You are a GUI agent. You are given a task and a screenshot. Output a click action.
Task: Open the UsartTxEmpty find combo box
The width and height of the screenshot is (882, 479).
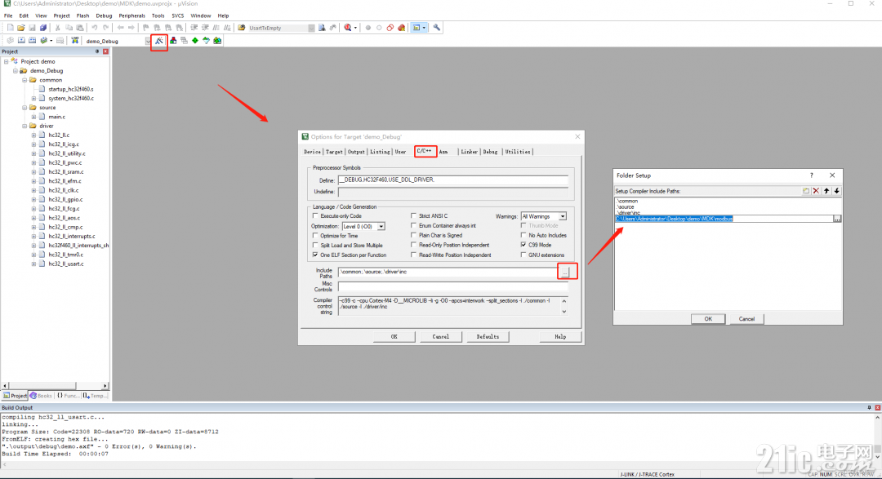[x=311, y=28]
